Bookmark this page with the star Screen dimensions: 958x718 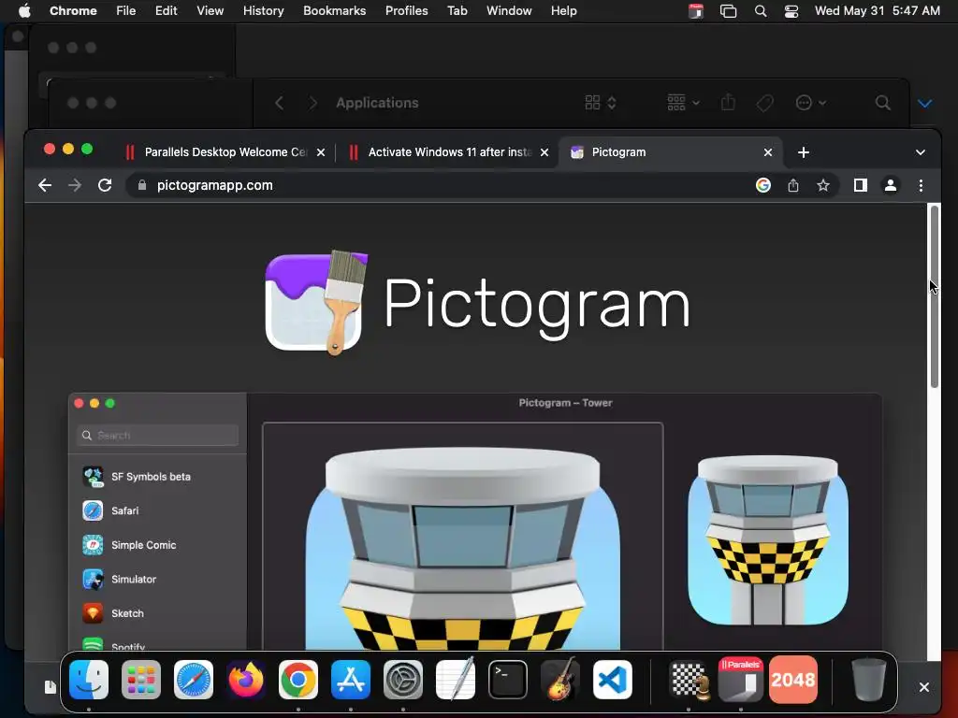pyautogui.click(x=823, y=185)
